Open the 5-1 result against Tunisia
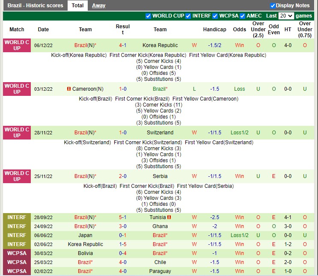The width and height of the screenshot is (318, 276). [x=123, y=217]
